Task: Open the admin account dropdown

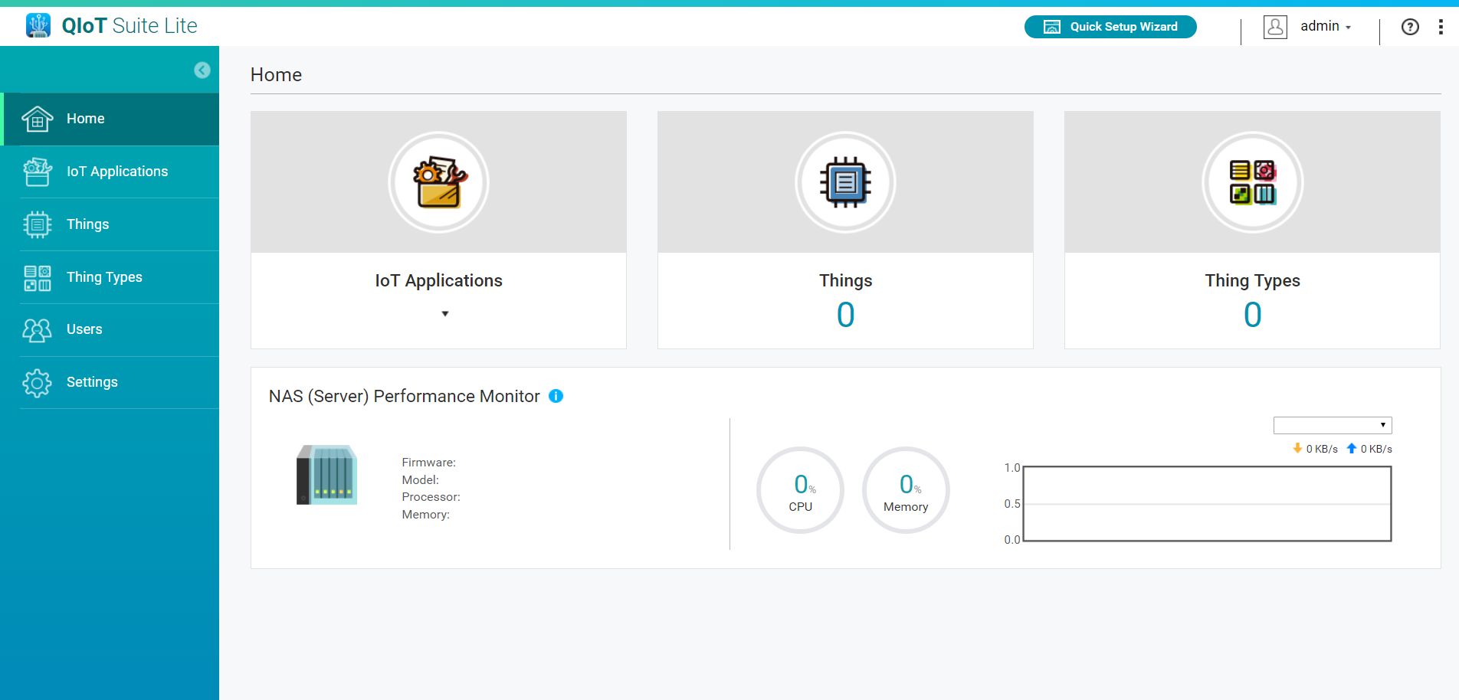Action: pyautogui.click(x=1326, y=27)
